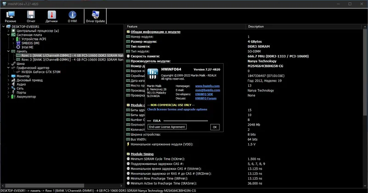Expand the Монитор tree node
The width and height of the screenshot is (368, 193).
8,76
